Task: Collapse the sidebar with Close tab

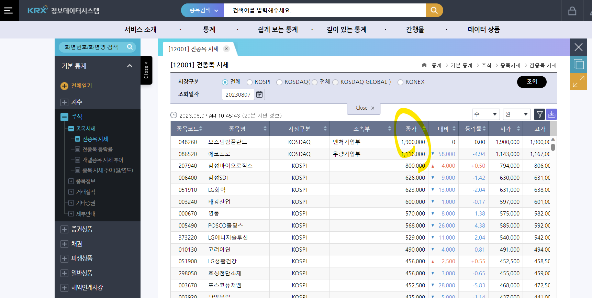Action: click(x=146, y=70)
